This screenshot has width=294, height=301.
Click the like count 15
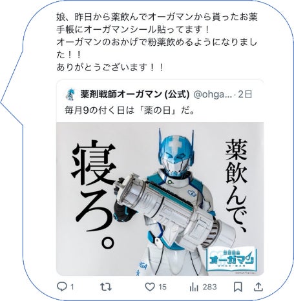coord(162,287)
